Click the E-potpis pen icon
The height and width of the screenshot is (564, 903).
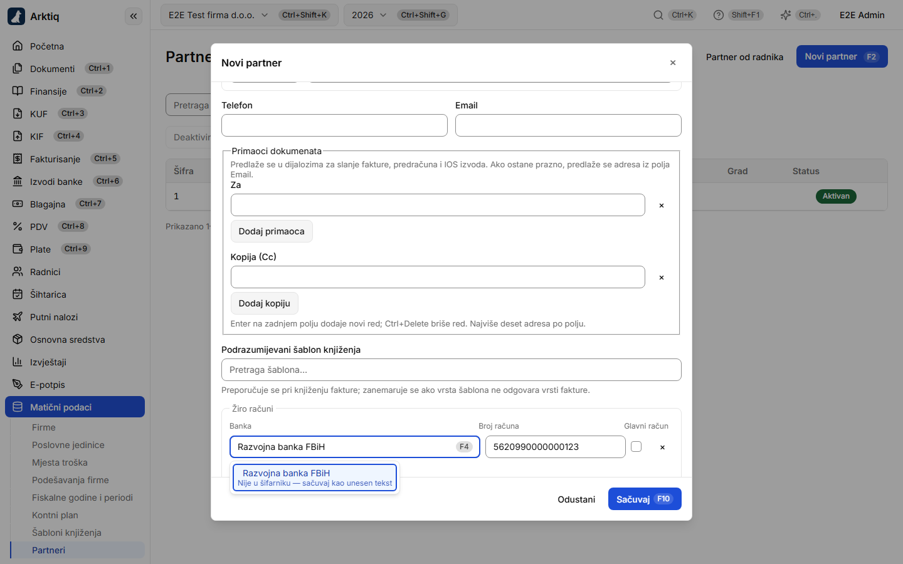(18, 385)
